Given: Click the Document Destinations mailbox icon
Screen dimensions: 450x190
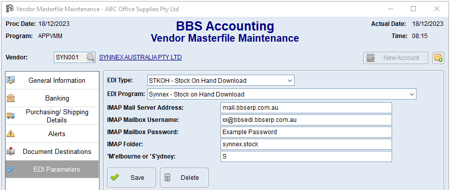Looking at the screenshot, I should [x=11, y=151].
